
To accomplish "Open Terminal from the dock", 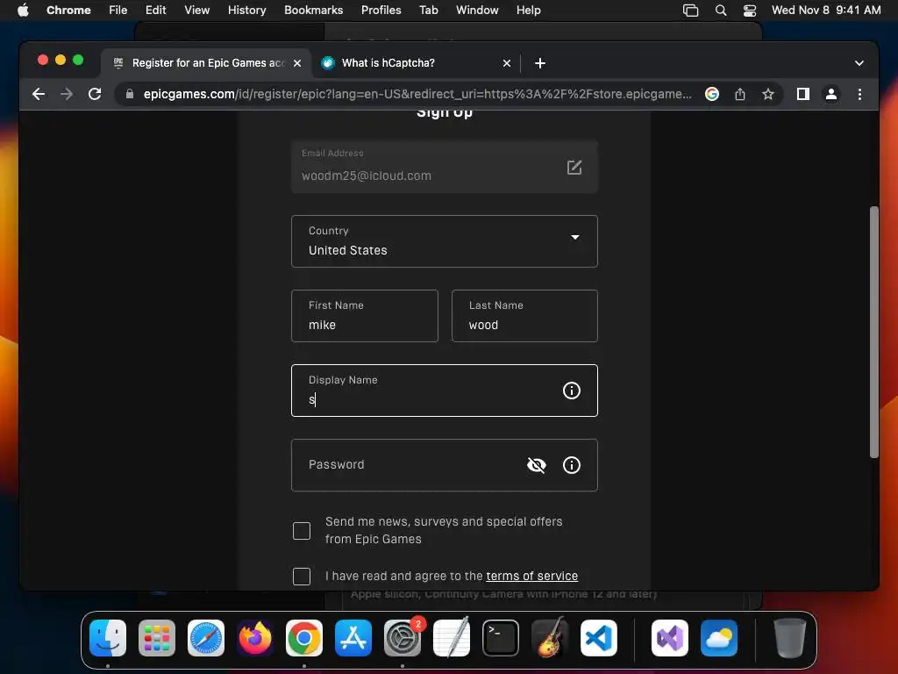I will click(x=501, y=638).
